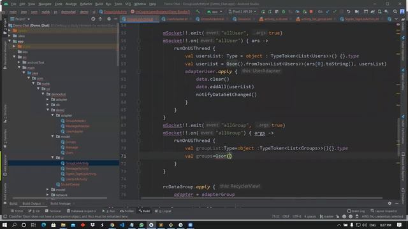This screenshot has width=408, height=229.
Task: Click the Git rollback undo arrow icon
Action: [x=349, y=11]
